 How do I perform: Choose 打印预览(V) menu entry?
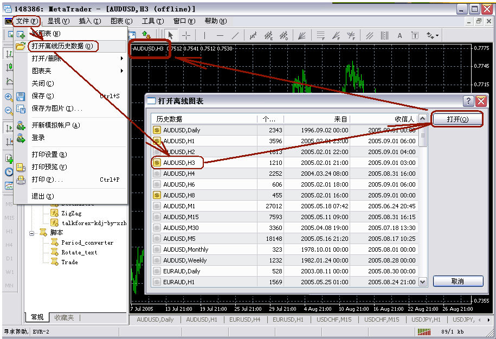tap(71, 167)
